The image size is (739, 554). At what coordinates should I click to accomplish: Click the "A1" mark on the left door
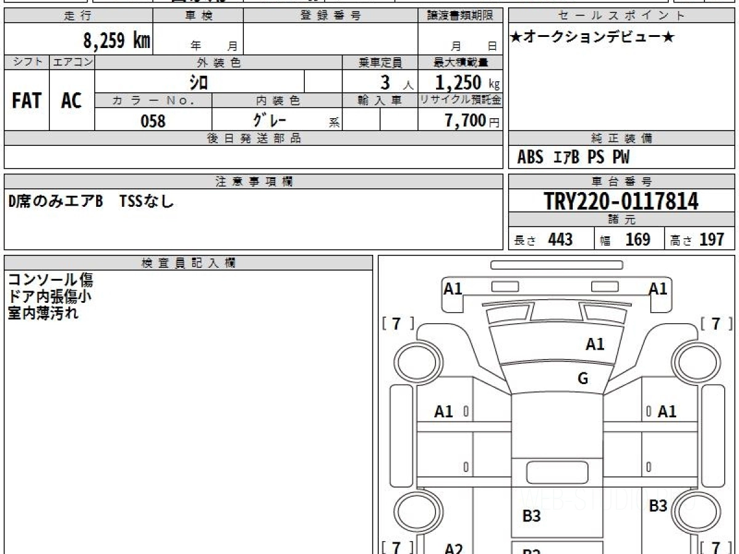click(443, 411)
